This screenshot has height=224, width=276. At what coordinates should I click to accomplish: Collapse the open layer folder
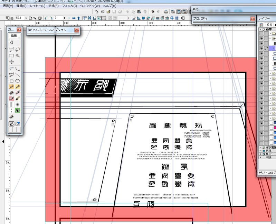[x=270, y=38]
